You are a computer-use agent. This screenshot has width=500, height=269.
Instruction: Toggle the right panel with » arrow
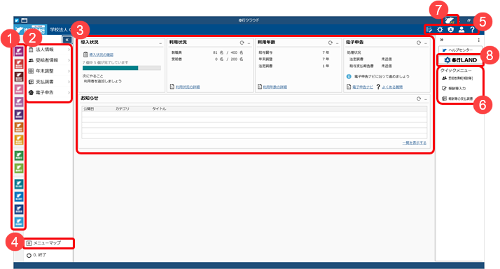click(x=442, y=40)
